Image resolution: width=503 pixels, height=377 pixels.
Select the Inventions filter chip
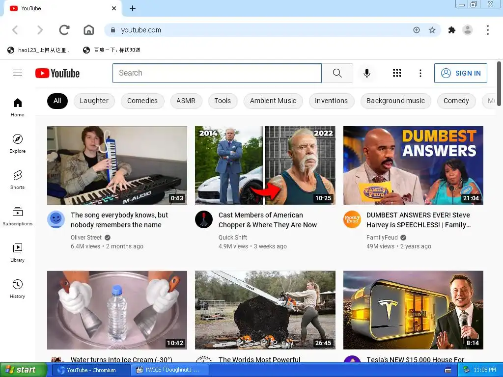tap(332, 101)
